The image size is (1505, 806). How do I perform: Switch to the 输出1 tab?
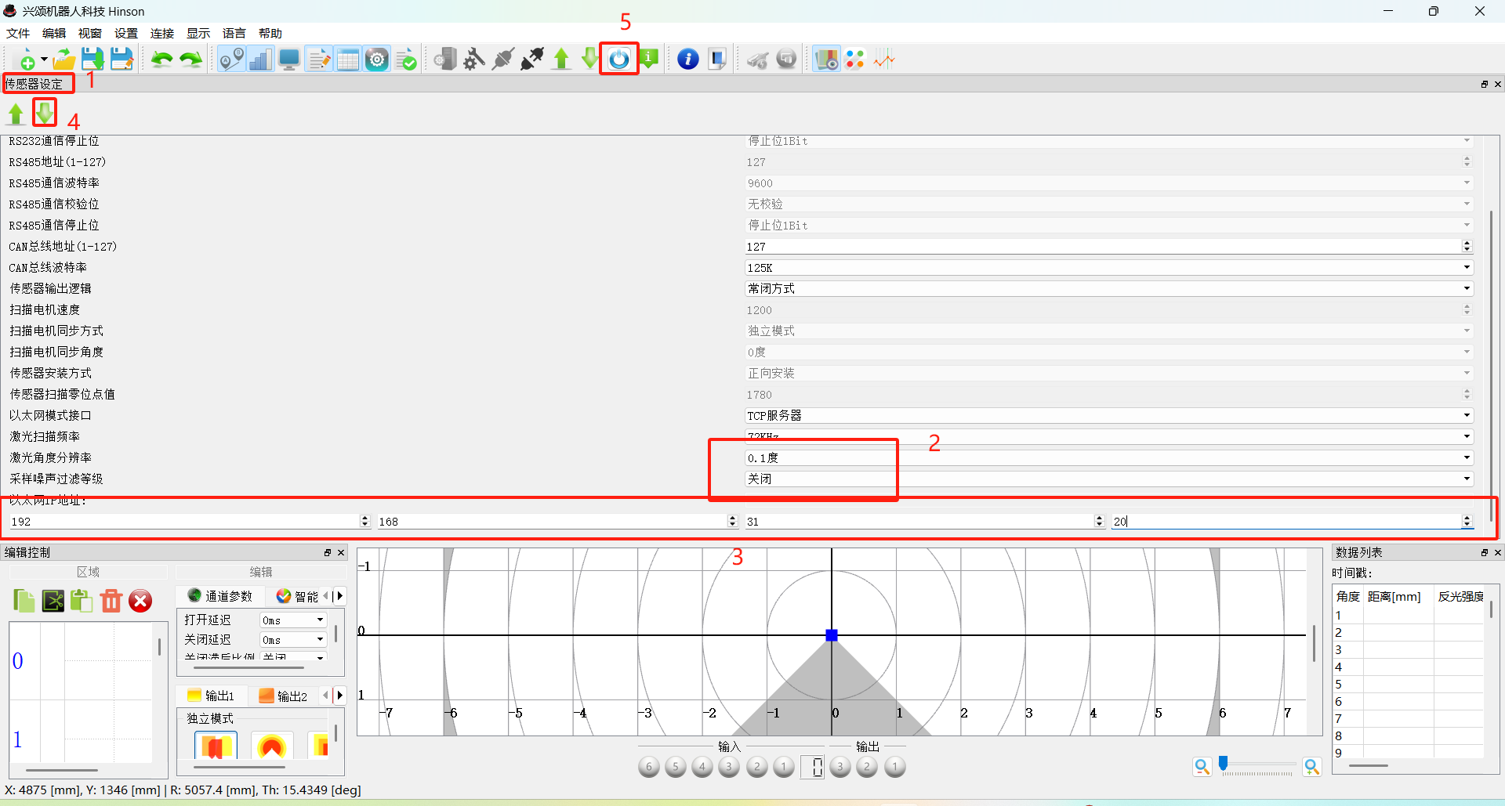[211, 696]
